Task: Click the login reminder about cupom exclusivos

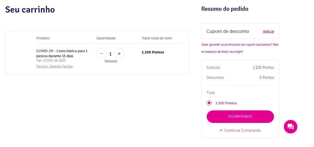Action: (240, 48)
